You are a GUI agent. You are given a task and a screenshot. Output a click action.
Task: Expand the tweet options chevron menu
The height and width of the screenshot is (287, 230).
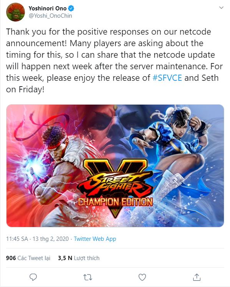tap(221, 8)
